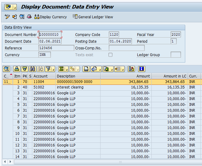
Task: Click the Fiscal Year field 2020
Action: [x=176, y=34]
